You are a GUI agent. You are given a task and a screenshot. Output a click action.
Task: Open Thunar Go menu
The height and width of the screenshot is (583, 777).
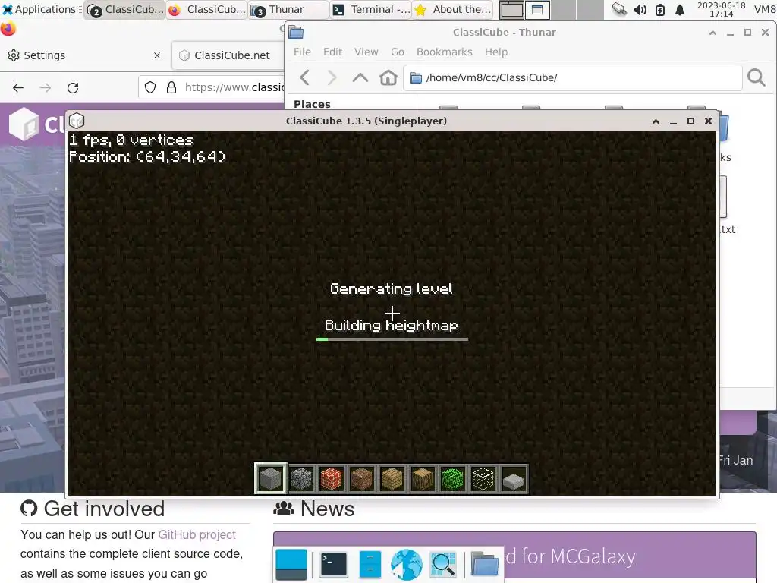(x=398, y=52)
